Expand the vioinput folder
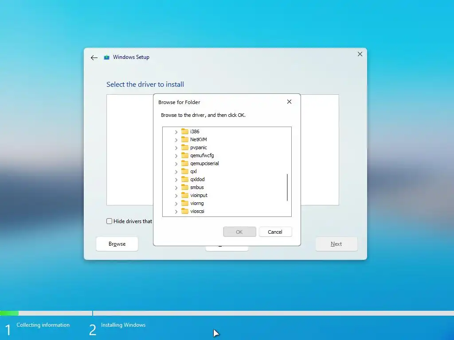Screen dimensions: 454x340 point(176,196)
